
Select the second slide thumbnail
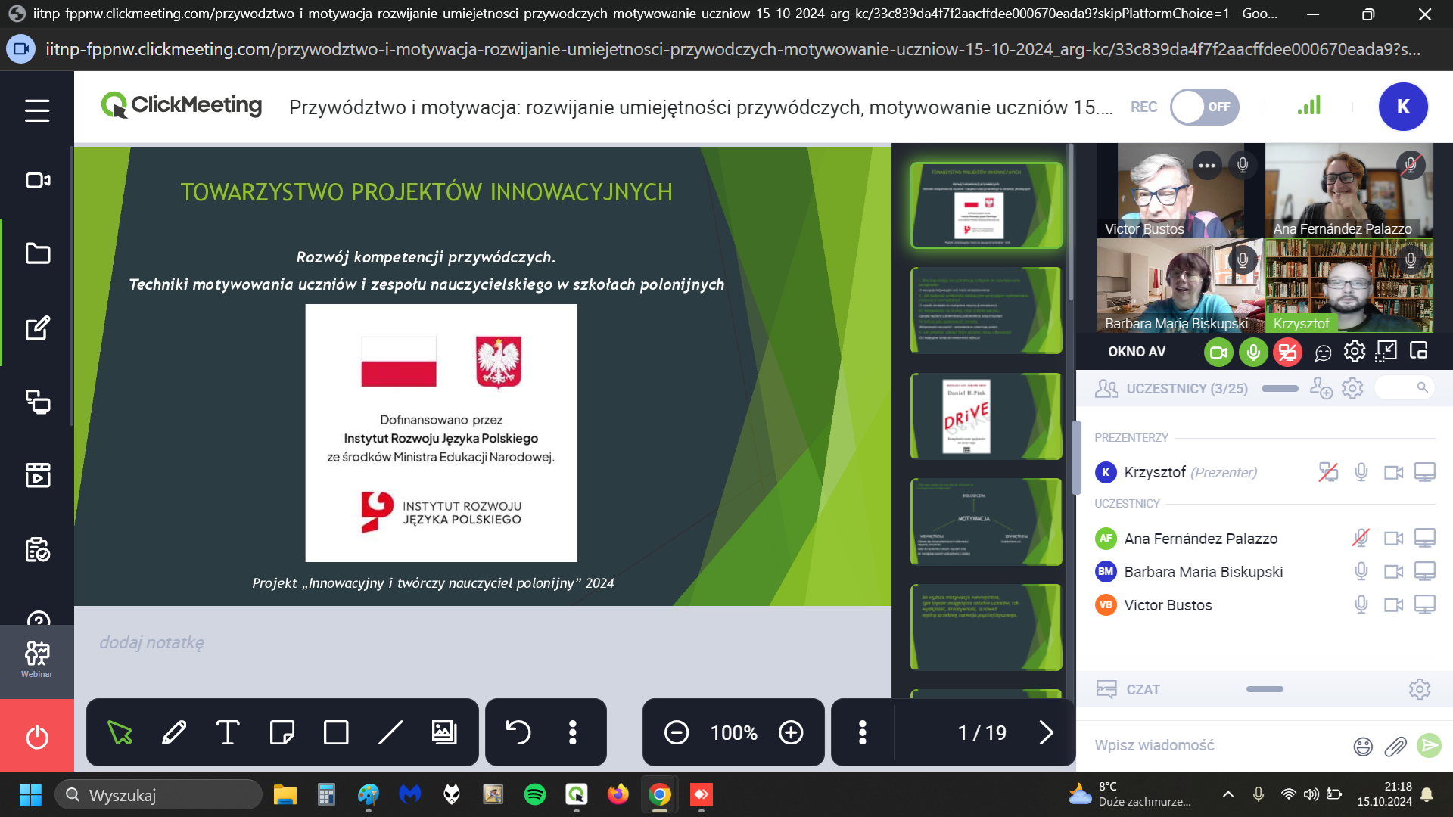point(986,310)
